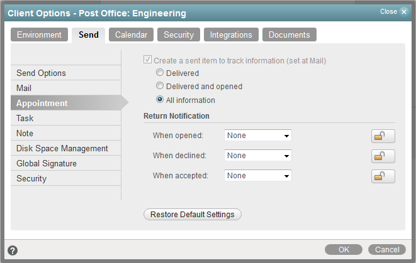Screen dimensions: 416x263
Task: Switch to the Environment tab
Action: pos(39,35)
